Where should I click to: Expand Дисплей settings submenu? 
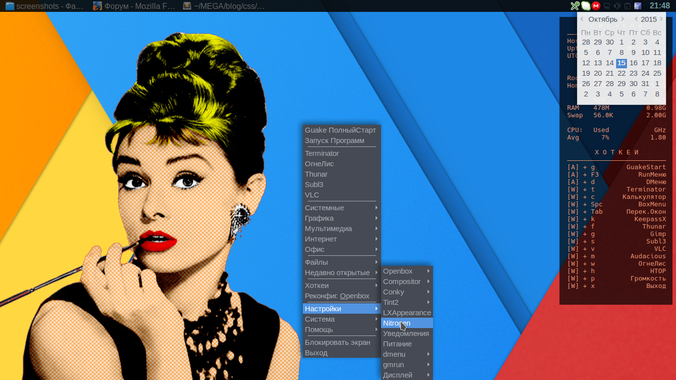click(x=407, y=375)
